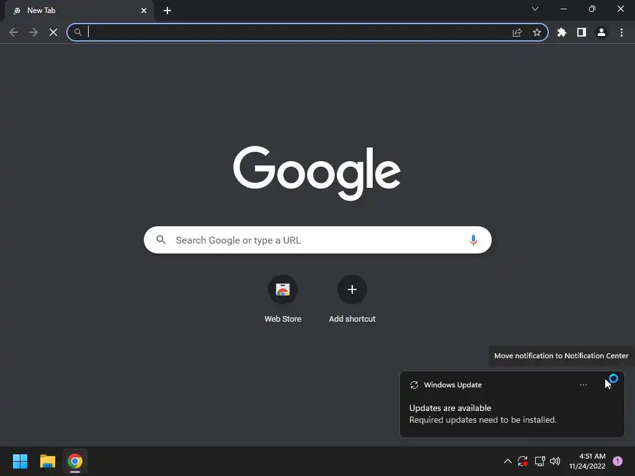The height and width of the screenshot is (476, 635).
Task: Click the Windows Update tray icon
Action: click(522, 461)
